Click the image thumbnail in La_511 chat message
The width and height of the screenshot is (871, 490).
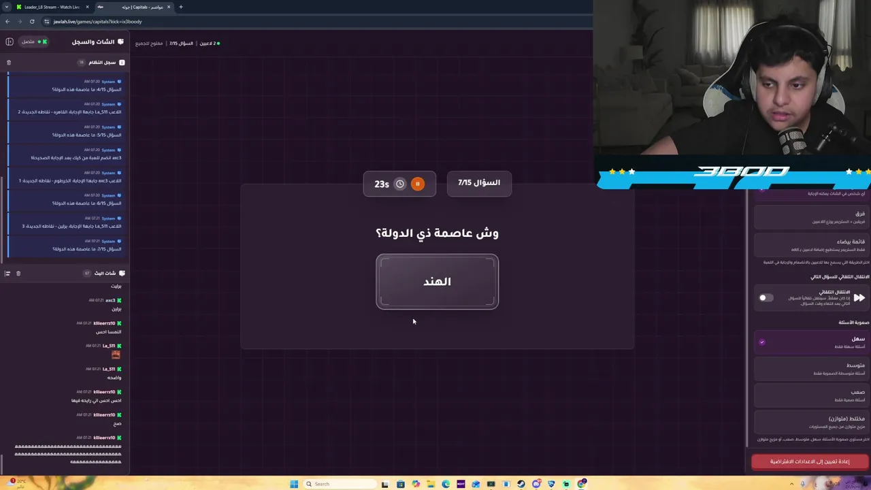tap(116, 355)
